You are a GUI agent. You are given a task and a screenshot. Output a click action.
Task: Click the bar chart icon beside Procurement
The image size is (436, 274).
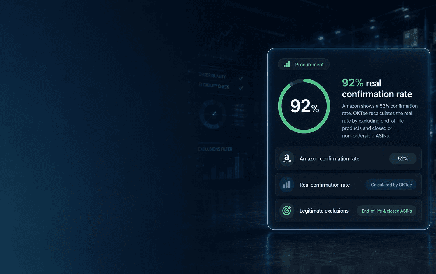pyautogui.click(x=287, y=64)
